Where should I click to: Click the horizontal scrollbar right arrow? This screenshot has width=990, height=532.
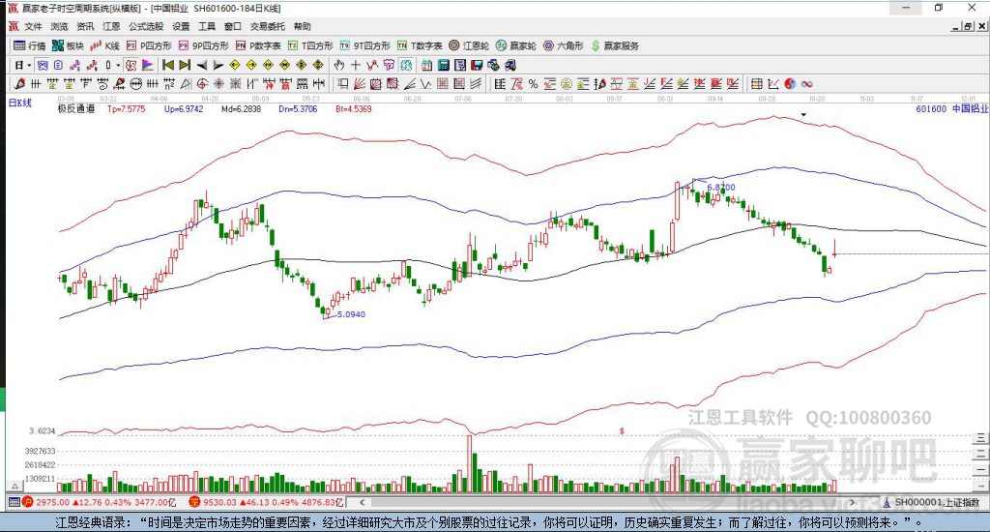853,502
